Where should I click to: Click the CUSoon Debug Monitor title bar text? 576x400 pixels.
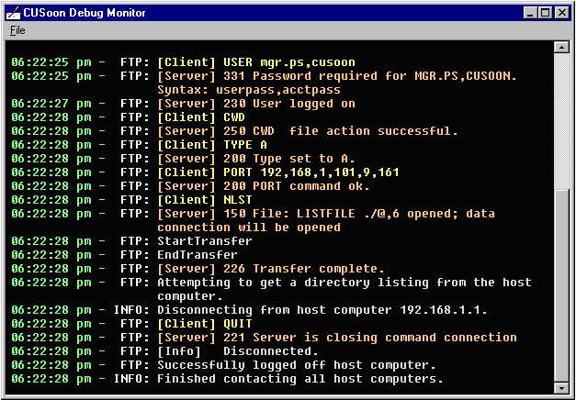[85, 13]
